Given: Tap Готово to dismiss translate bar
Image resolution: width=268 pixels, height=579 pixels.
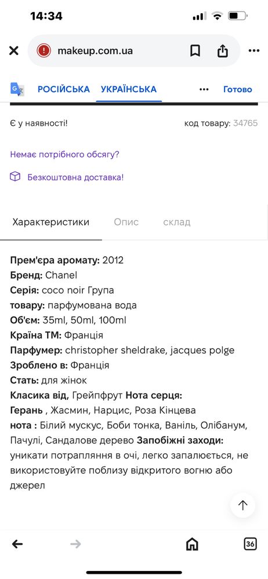Looking at the screenshot, I should pos(238,89).
